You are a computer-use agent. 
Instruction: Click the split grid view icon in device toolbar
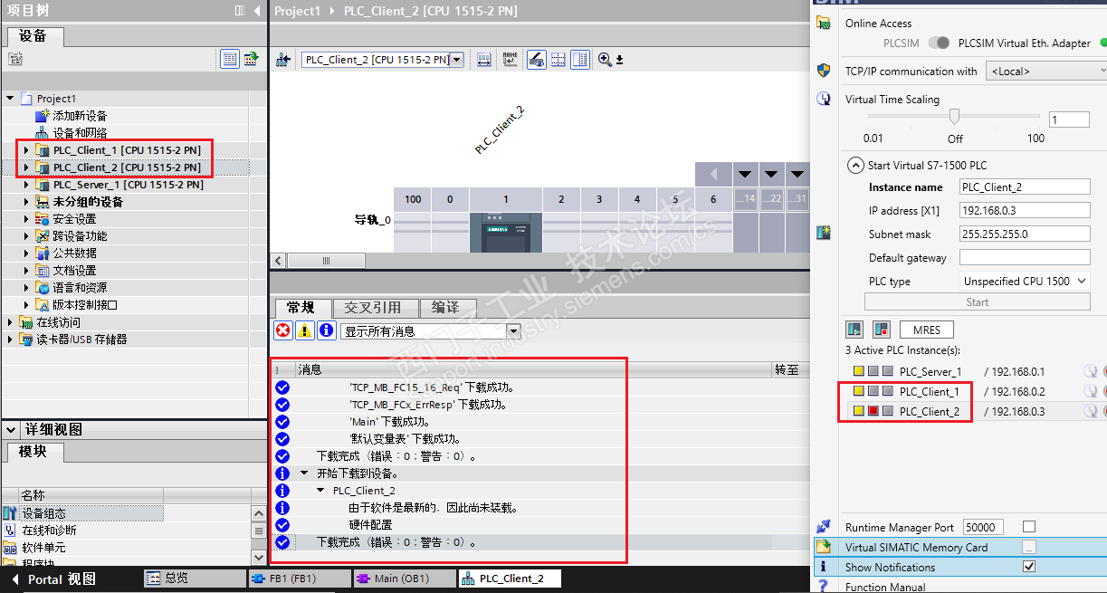(558, 60)
